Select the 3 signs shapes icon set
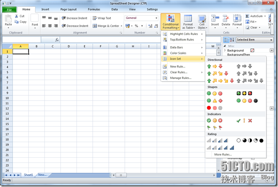The height and width of the screenshot is (187, 278). (215, 101)
